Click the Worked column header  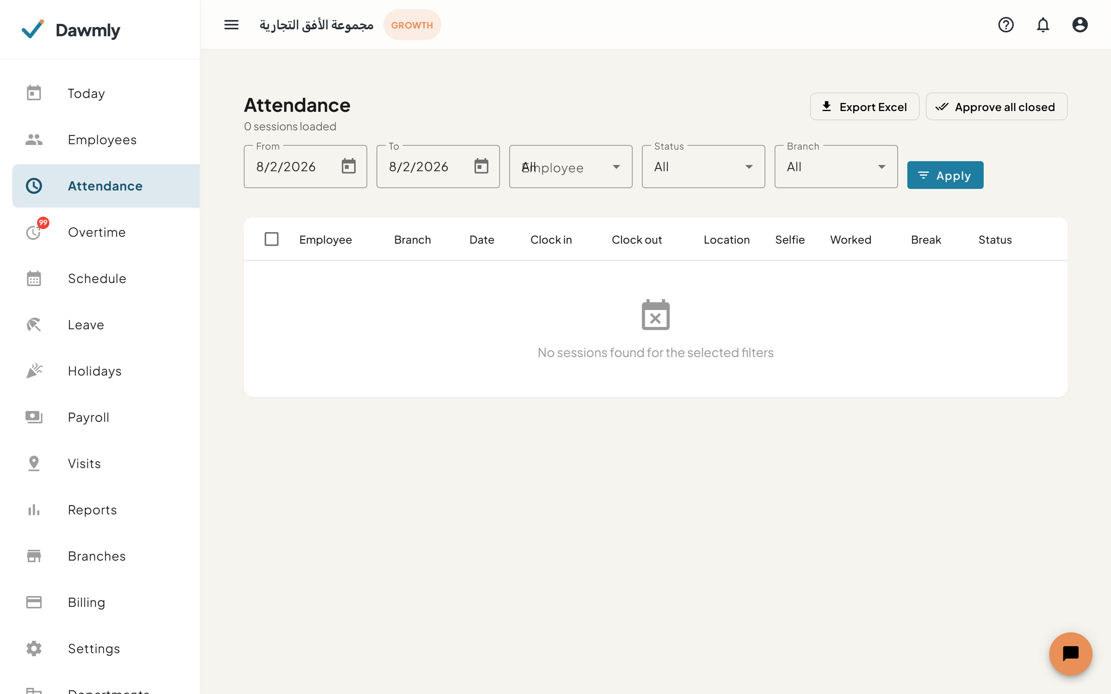pos(851,239)
